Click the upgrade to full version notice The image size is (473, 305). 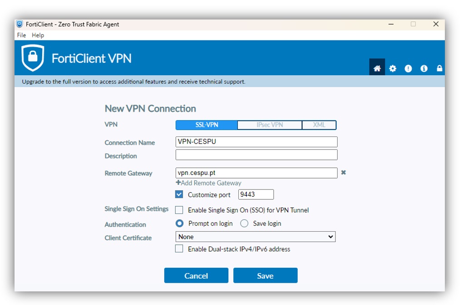click(x=133, y=82)
